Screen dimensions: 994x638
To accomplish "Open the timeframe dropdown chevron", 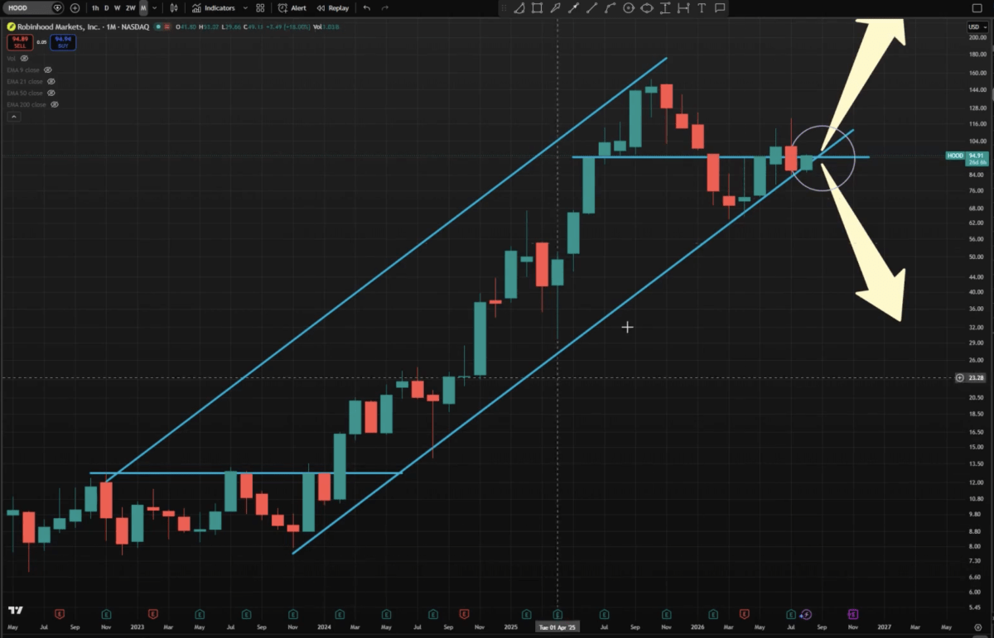I will pos(155,7).
